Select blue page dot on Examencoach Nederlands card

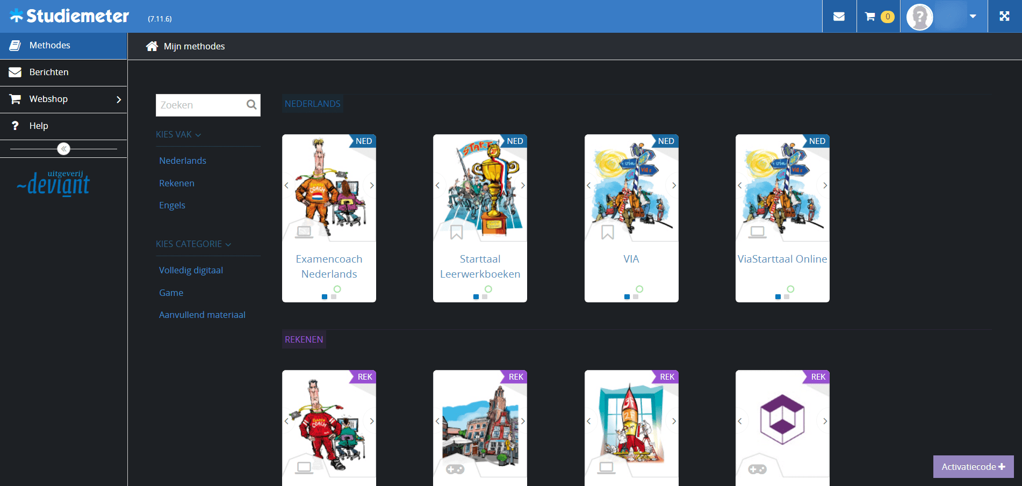[325, 296]
